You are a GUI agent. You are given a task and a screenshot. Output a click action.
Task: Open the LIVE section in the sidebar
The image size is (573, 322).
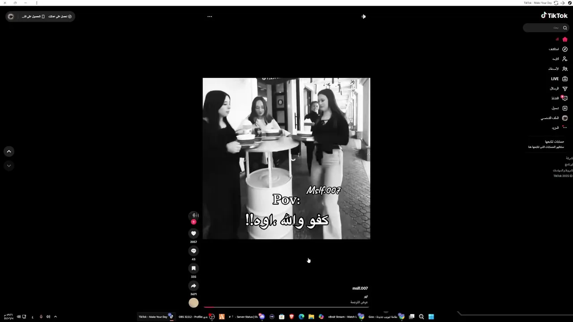click(559, 79)
